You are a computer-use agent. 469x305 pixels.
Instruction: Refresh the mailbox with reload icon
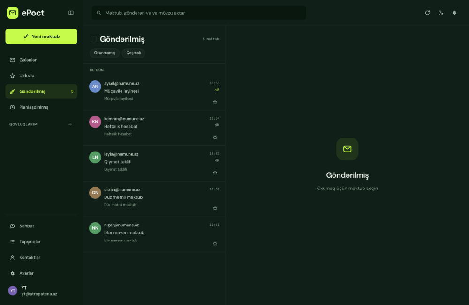(x=427, y=13)
